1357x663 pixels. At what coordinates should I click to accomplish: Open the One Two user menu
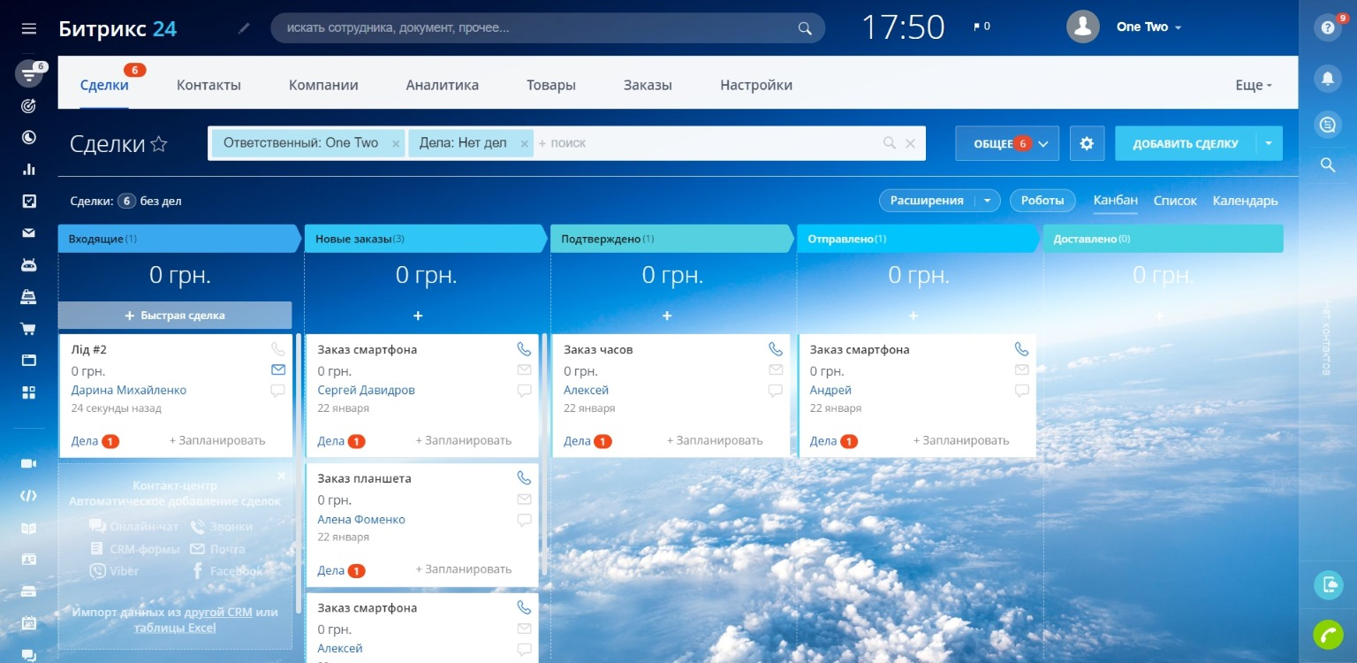pyautogui.click(x=1149, y=27)
